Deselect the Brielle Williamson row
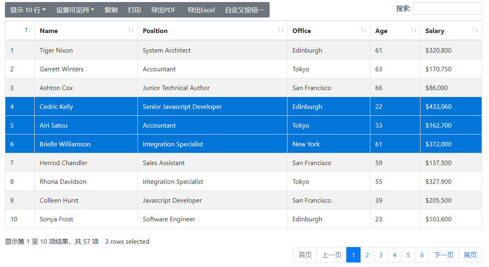The image size is (489, 267). pyautogui.click(x=243, y=143)
